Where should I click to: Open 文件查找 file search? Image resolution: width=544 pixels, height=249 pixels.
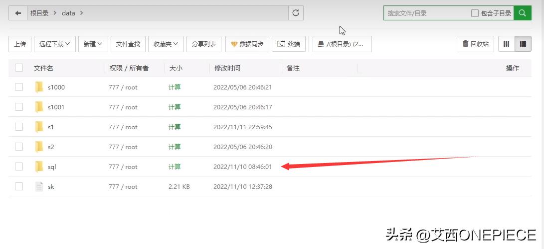click(128, 44)
